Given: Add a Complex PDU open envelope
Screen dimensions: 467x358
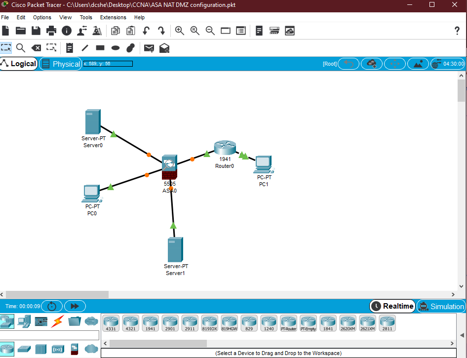Looking at the screenshot, I should coord(164,48).
